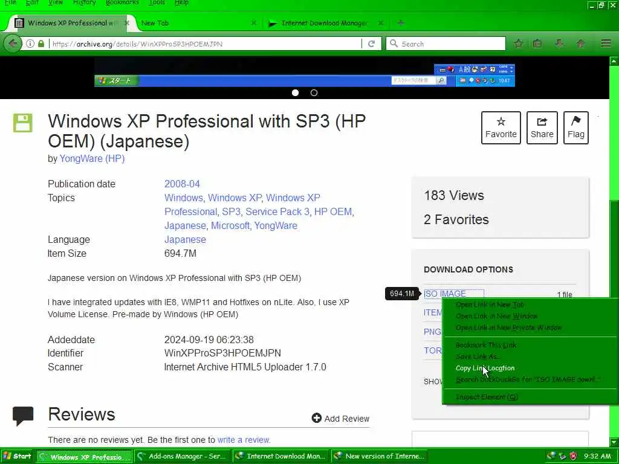This screenshot has height=464, width=619.
Task: Click the URL address bar field
Action: [x=206, y=43]
